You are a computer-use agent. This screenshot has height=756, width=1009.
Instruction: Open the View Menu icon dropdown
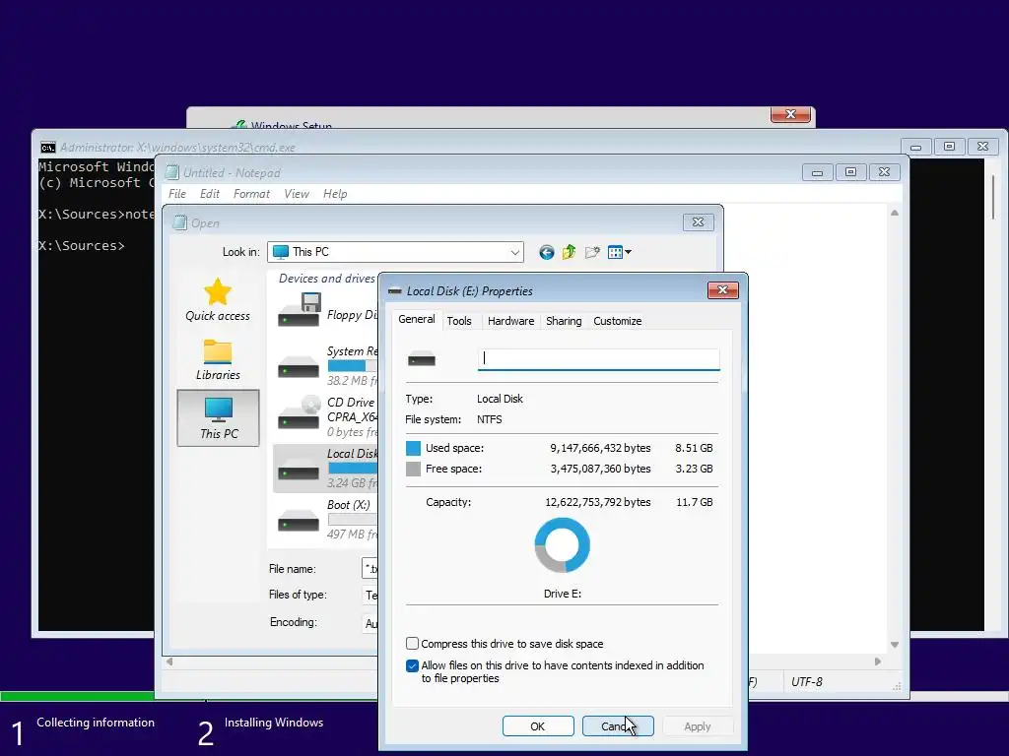tap(620, 253)
